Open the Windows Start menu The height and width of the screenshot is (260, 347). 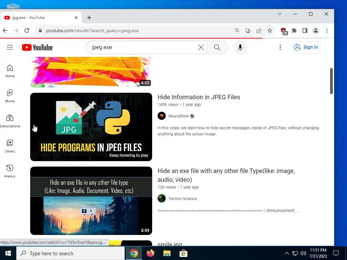8,253
